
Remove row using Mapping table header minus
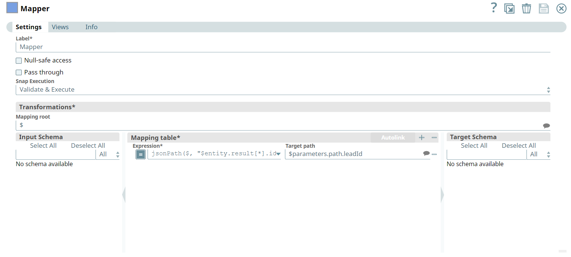[434, 138]
